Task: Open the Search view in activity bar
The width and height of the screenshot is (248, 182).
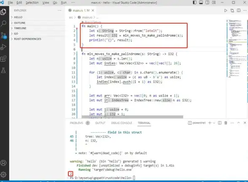Action: point(3,24)
